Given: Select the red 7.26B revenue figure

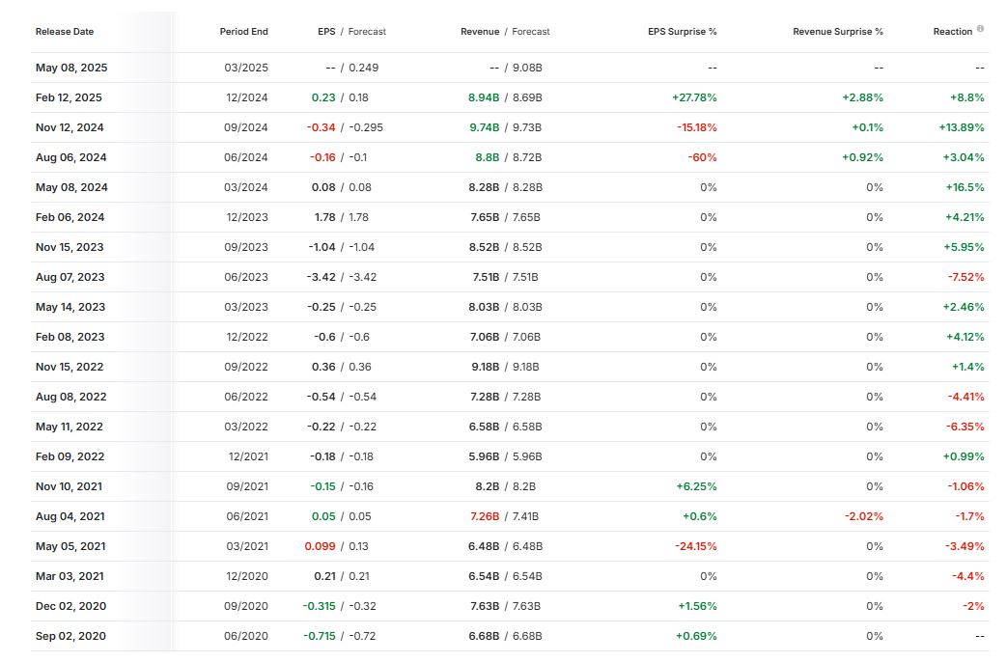Looking at the screenshot, I should pos(484,516).
